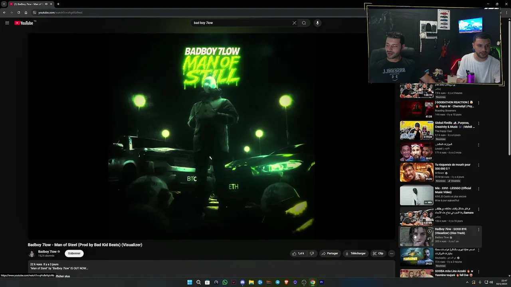Open Badboy 7low GOOD BYE thumbnail
This screenshot has height=287, width=511.
[416, 236]
